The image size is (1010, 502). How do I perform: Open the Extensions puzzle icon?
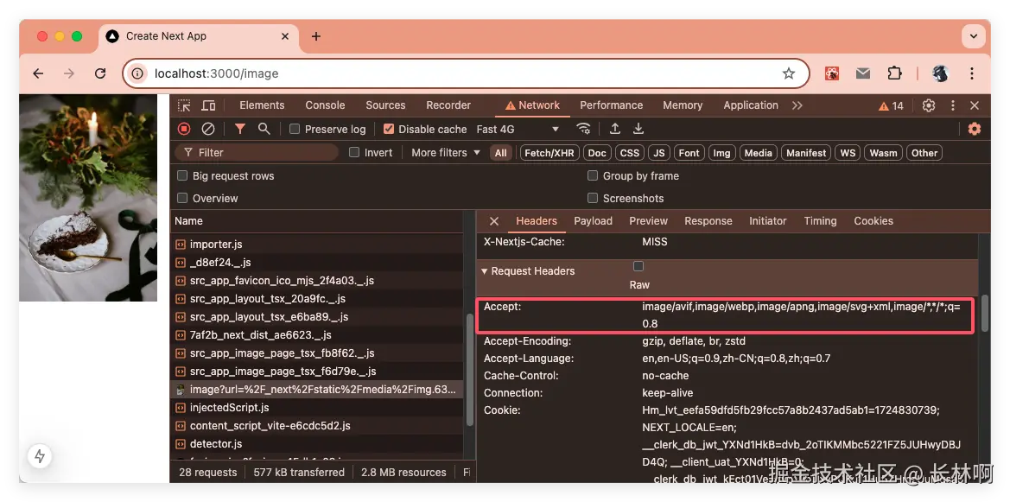coord(894,73)
